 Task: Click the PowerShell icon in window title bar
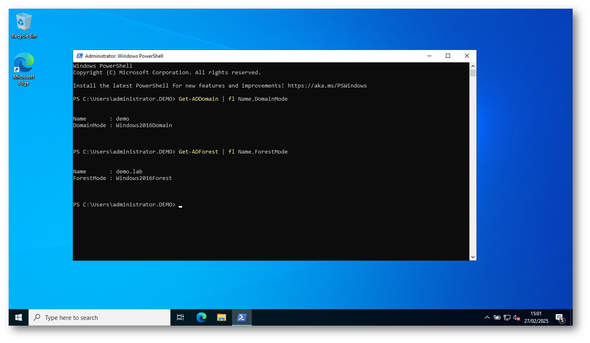(x=79, y=56)
